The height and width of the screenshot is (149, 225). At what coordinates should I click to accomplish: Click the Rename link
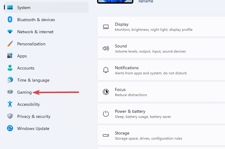[x=146, y=2]
